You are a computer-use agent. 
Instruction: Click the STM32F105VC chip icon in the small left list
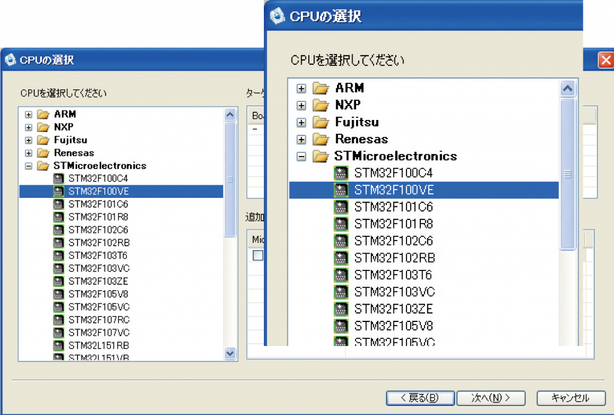58,307
